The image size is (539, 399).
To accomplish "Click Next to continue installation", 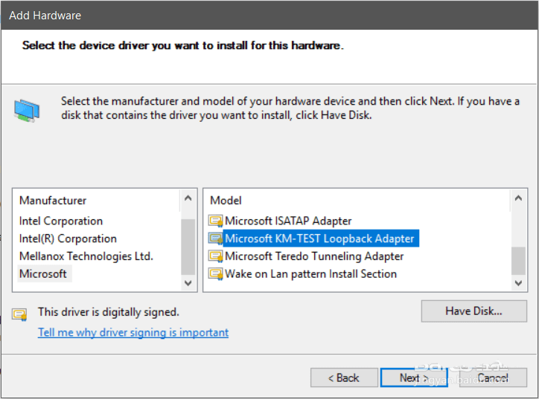I will pyautogui.click(x=409, y=377).
